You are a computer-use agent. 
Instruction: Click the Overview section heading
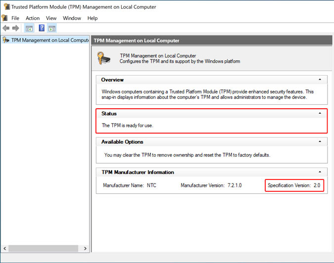coord(112,80)
